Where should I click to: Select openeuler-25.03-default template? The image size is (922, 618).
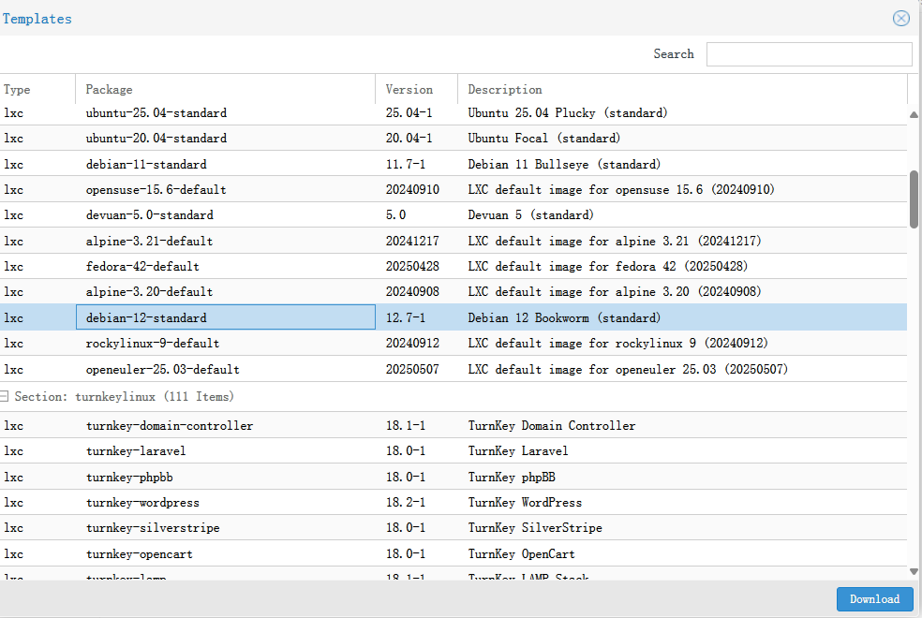[162, 370]
